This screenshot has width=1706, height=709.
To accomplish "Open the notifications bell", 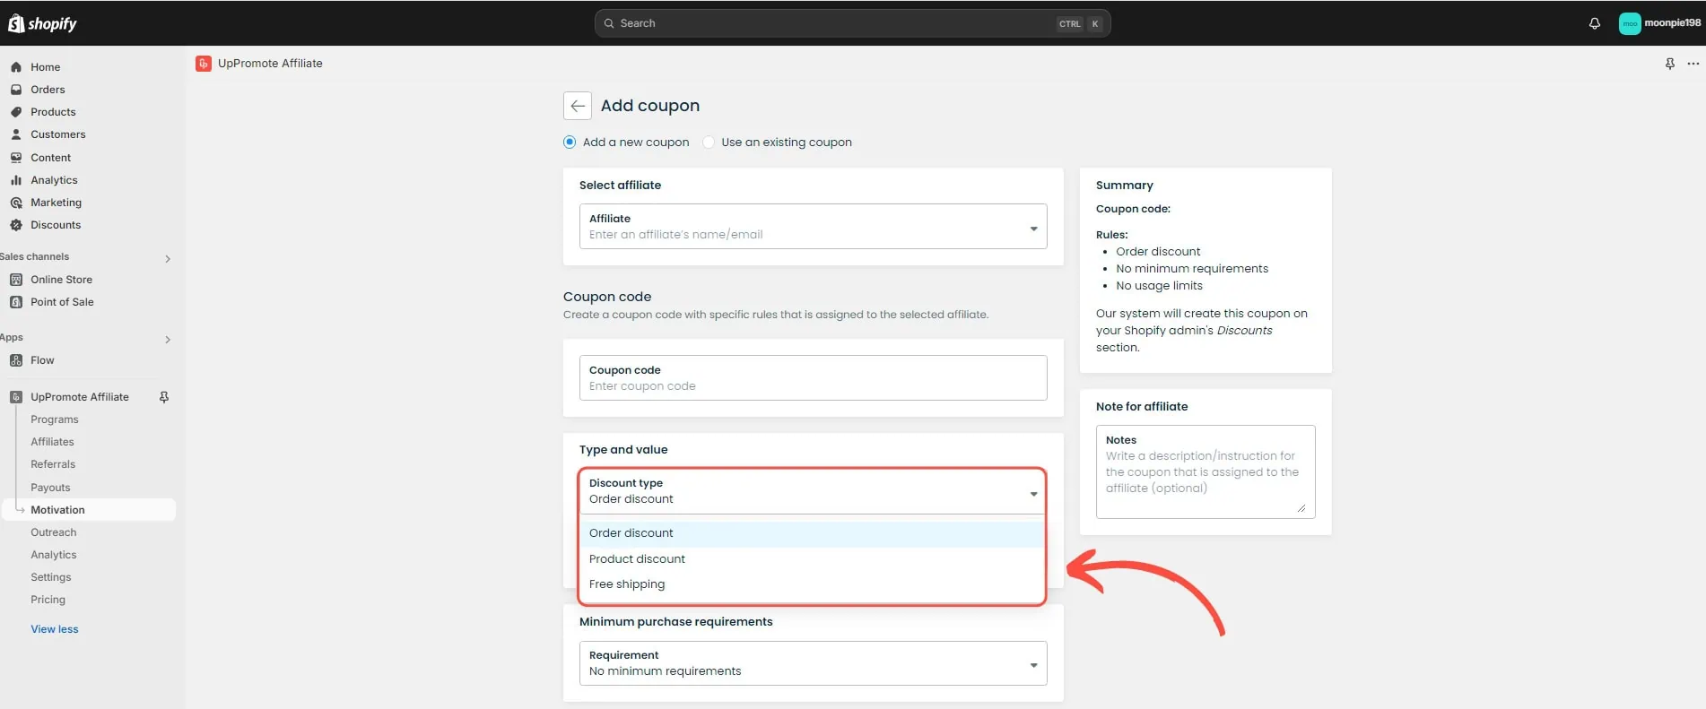I will coord(1594,23).
